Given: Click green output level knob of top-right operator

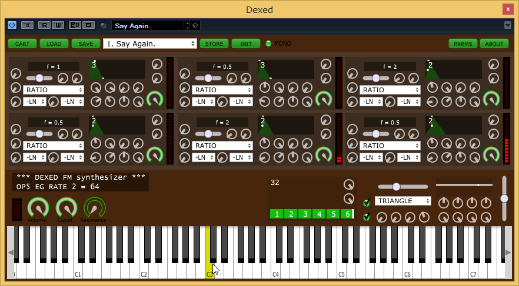Looking at the screenshot, I should [x=491, y=99].
